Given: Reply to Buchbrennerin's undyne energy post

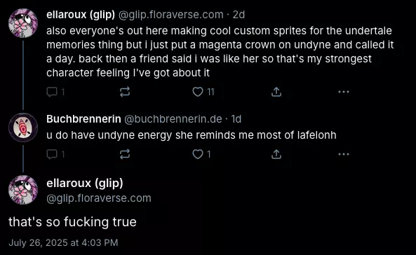Looking at the screenshot, I should pos(55,154).
